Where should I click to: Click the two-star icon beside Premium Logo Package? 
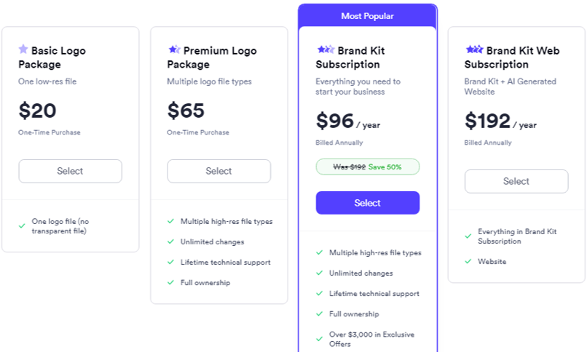click(x=174, y=49)
